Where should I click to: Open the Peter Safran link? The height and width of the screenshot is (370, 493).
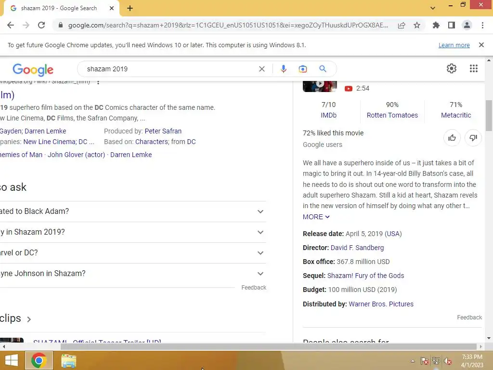[x=163, y=131]
